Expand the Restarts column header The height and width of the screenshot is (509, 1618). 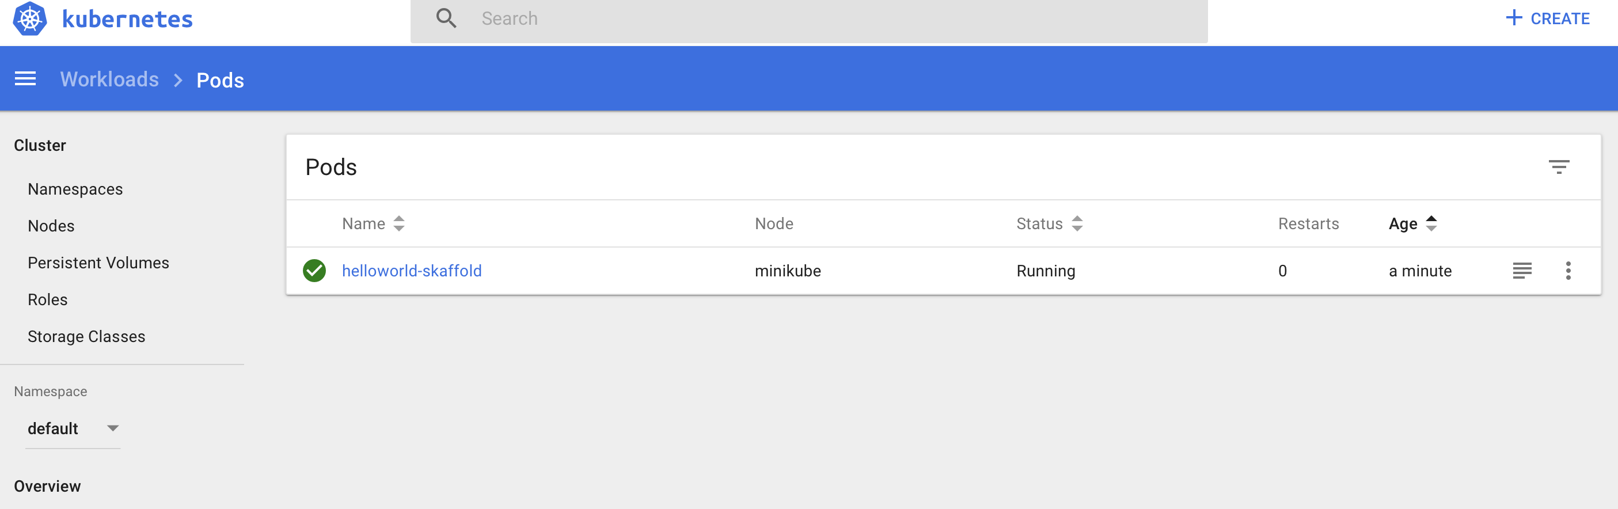[x=1308, y=223]
